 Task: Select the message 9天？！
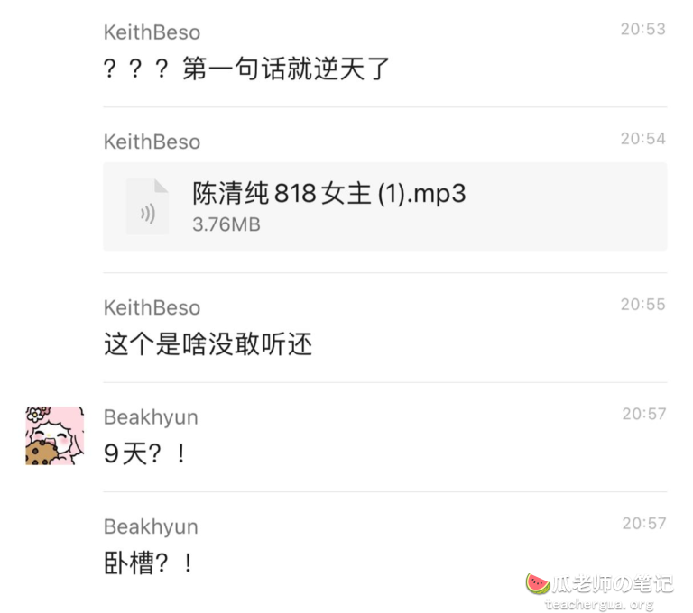point(146,453)
